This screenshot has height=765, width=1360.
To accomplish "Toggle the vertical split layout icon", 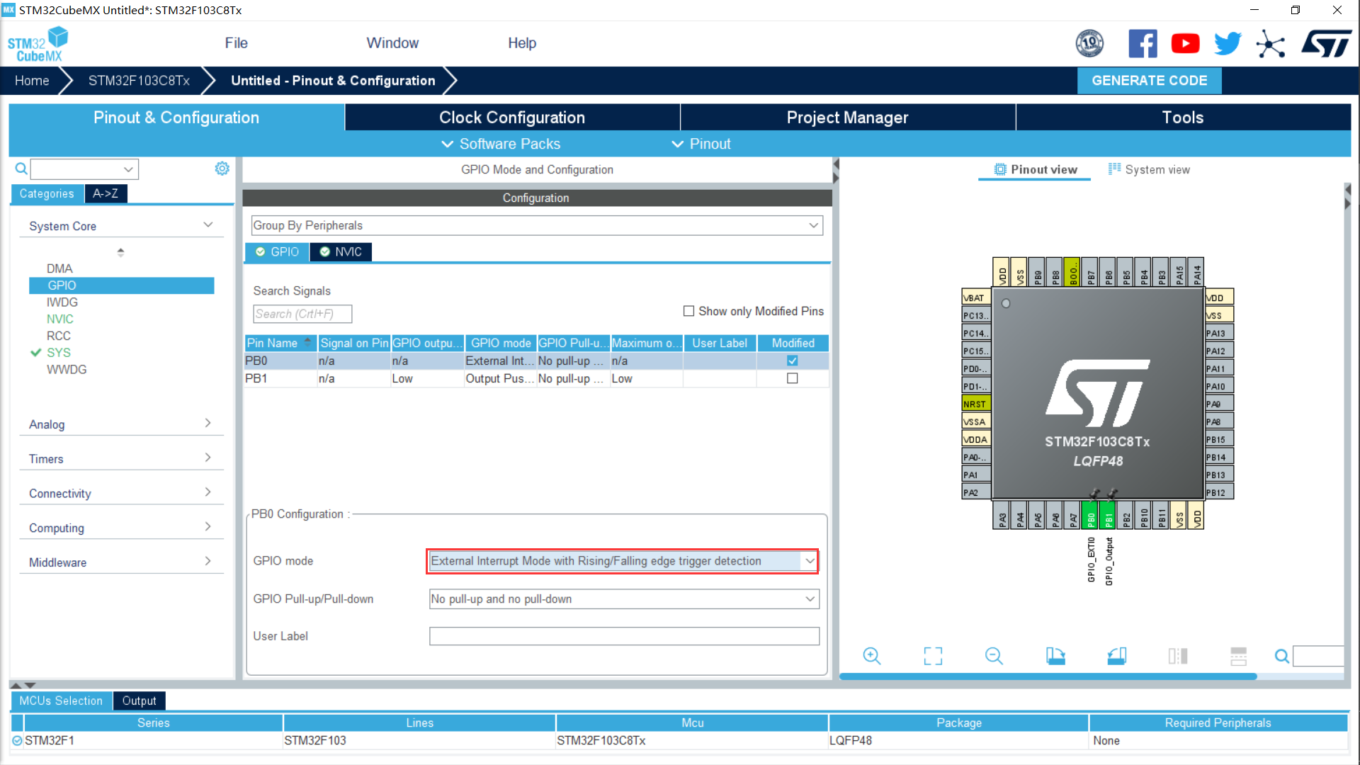I will 1238,656.
